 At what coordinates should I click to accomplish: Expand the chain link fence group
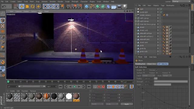(136, 24)
